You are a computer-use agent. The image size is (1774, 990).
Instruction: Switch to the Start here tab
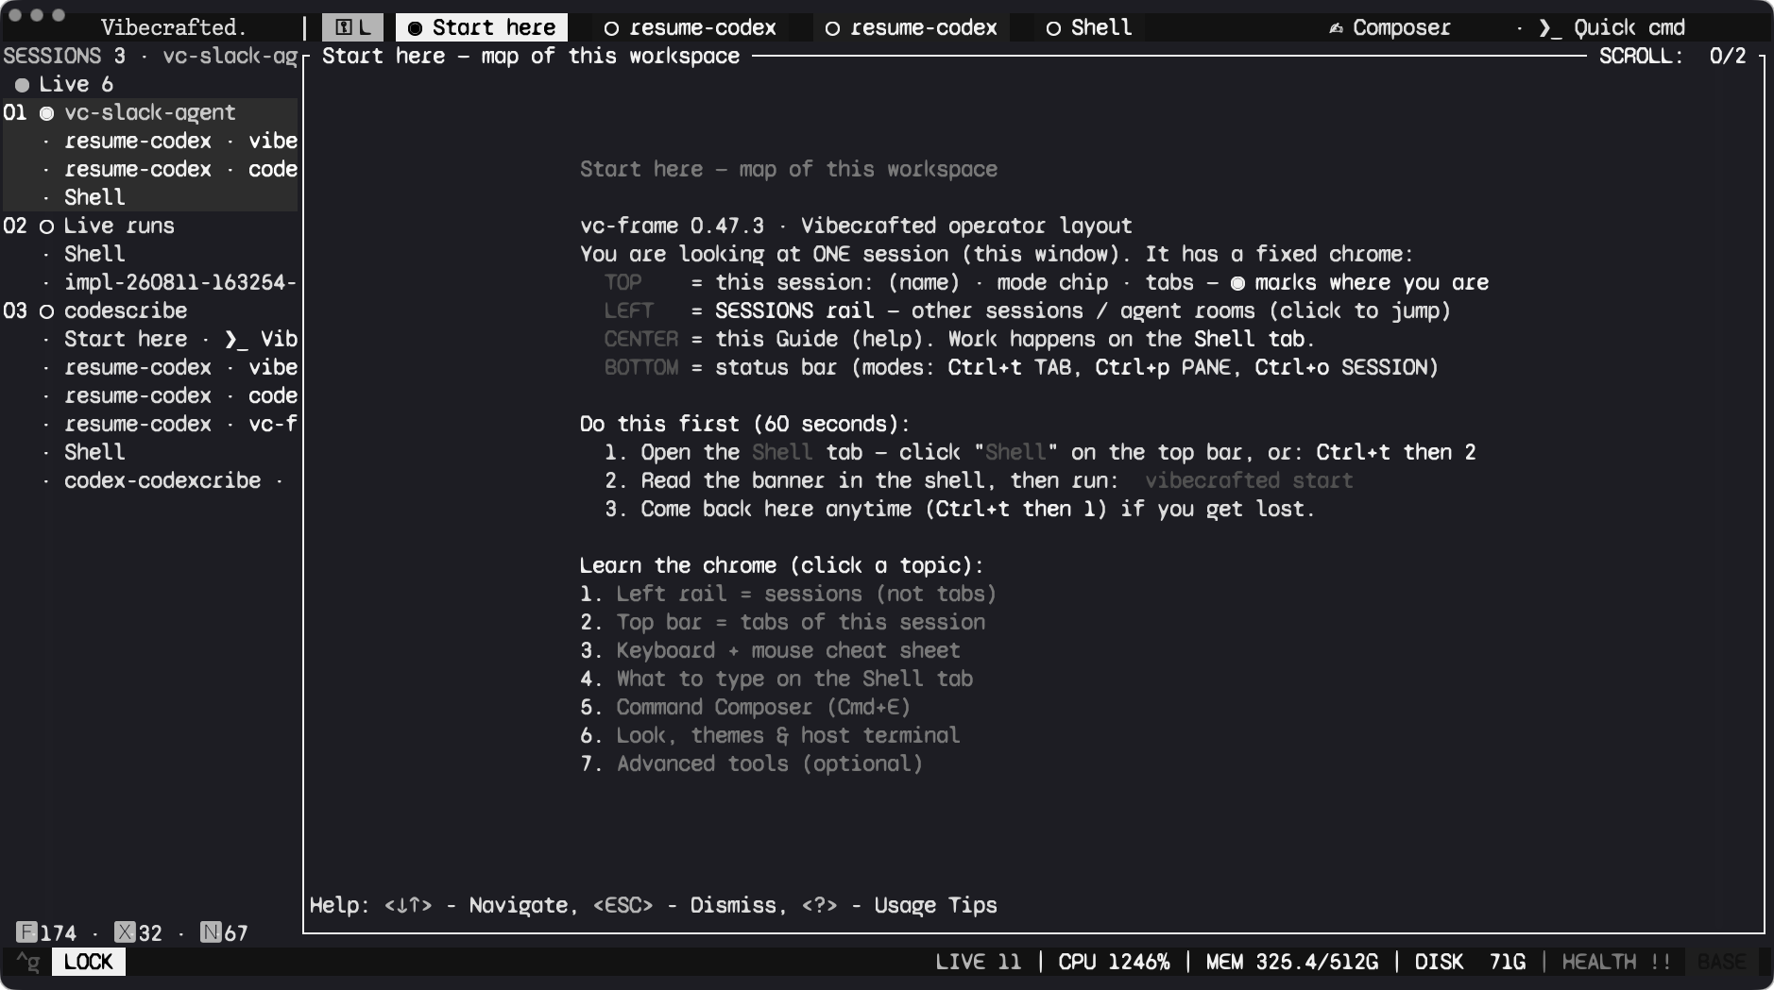click(482, 27)
